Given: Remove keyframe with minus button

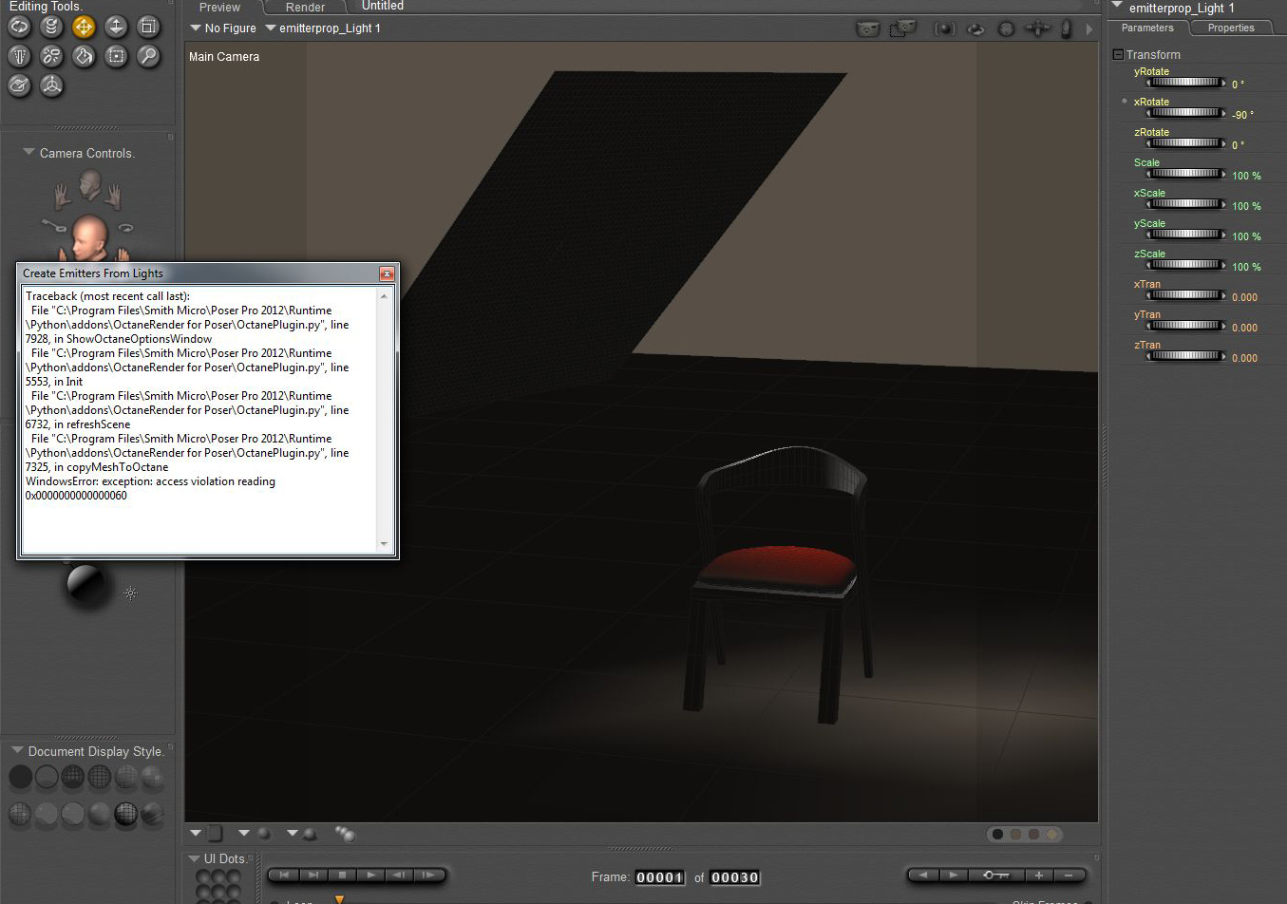Looking at the screenshot, I should point(1069,875).
